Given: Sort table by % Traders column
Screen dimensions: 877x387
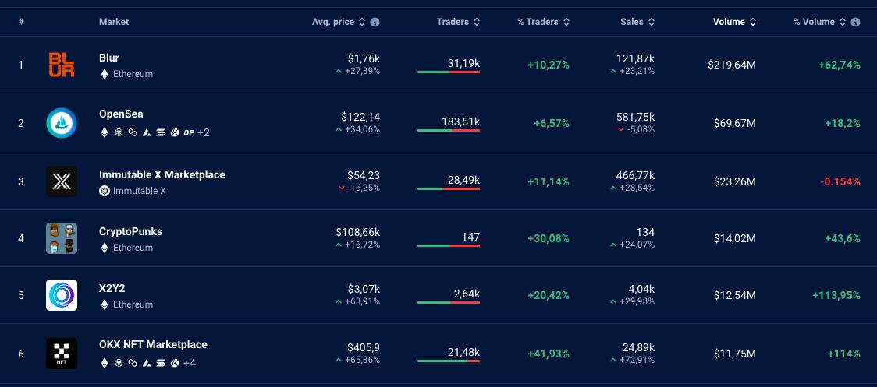Looking at the screenshot, I should point(543,22).
